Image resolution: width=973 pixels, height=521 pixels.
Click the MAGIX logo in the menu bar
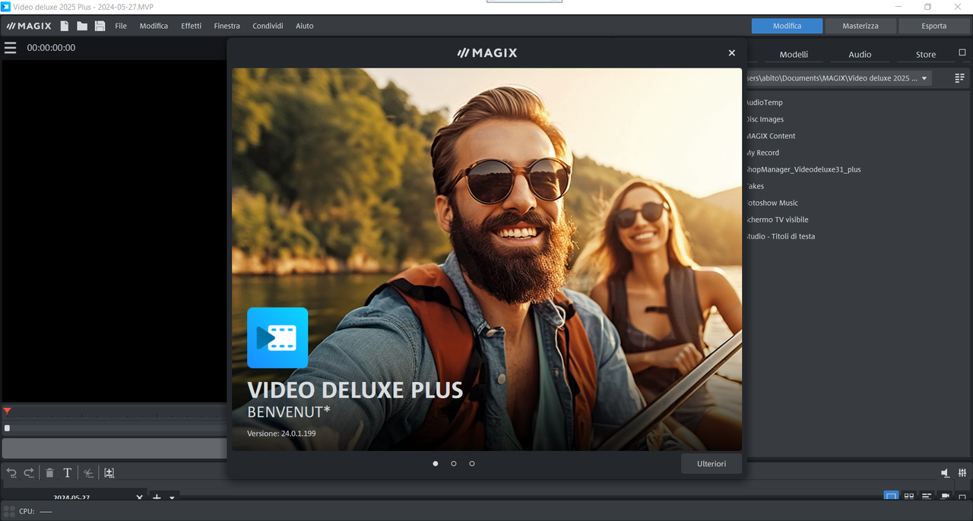point(29,26)
